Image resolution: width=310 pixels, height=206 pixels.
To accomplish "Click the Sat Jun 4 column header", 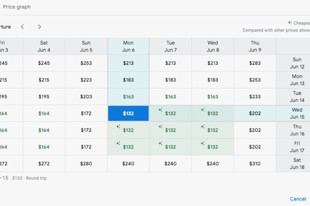I will point(44,46).
